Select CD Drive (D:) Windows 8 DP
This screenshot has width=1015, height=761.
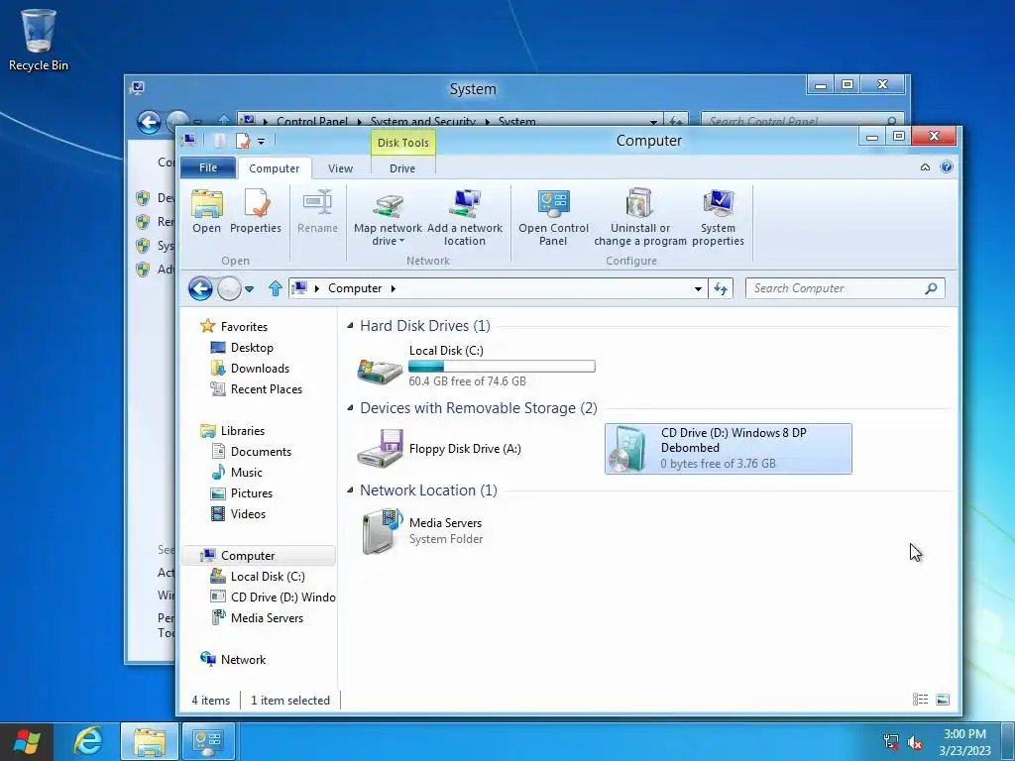point(729,449)
